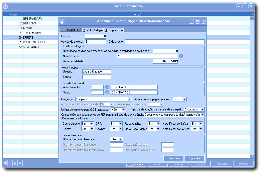
Task: Click Fechar in the Administradoras window
Action: click(x=243, y=164)
